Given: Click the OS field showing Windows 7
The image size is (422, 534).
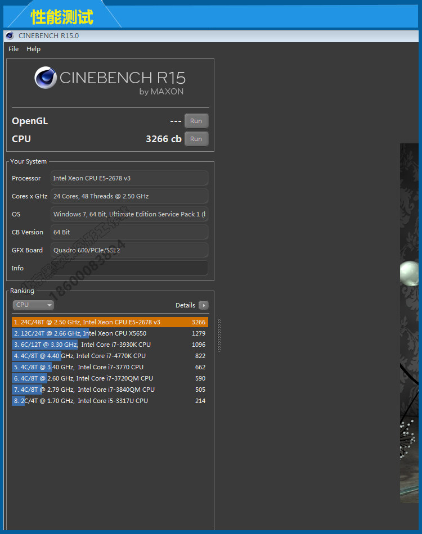Looking at the screenshot, I should tap(129, 214).
